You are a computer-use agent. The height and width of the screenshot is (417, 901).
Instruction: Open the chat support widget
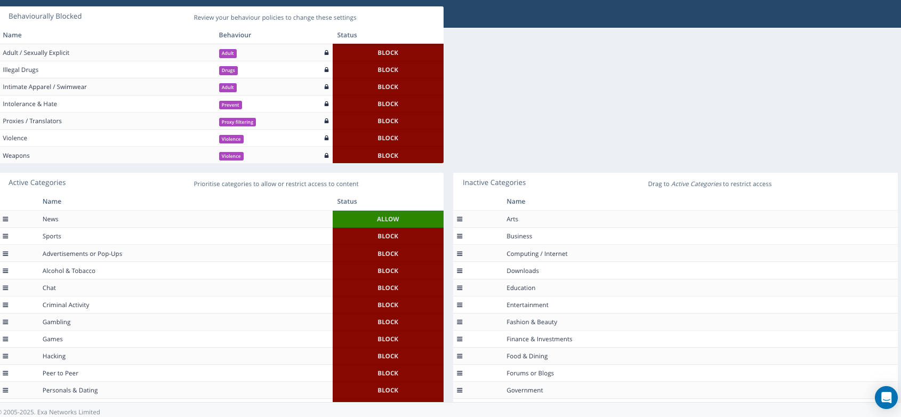[886, 397]
